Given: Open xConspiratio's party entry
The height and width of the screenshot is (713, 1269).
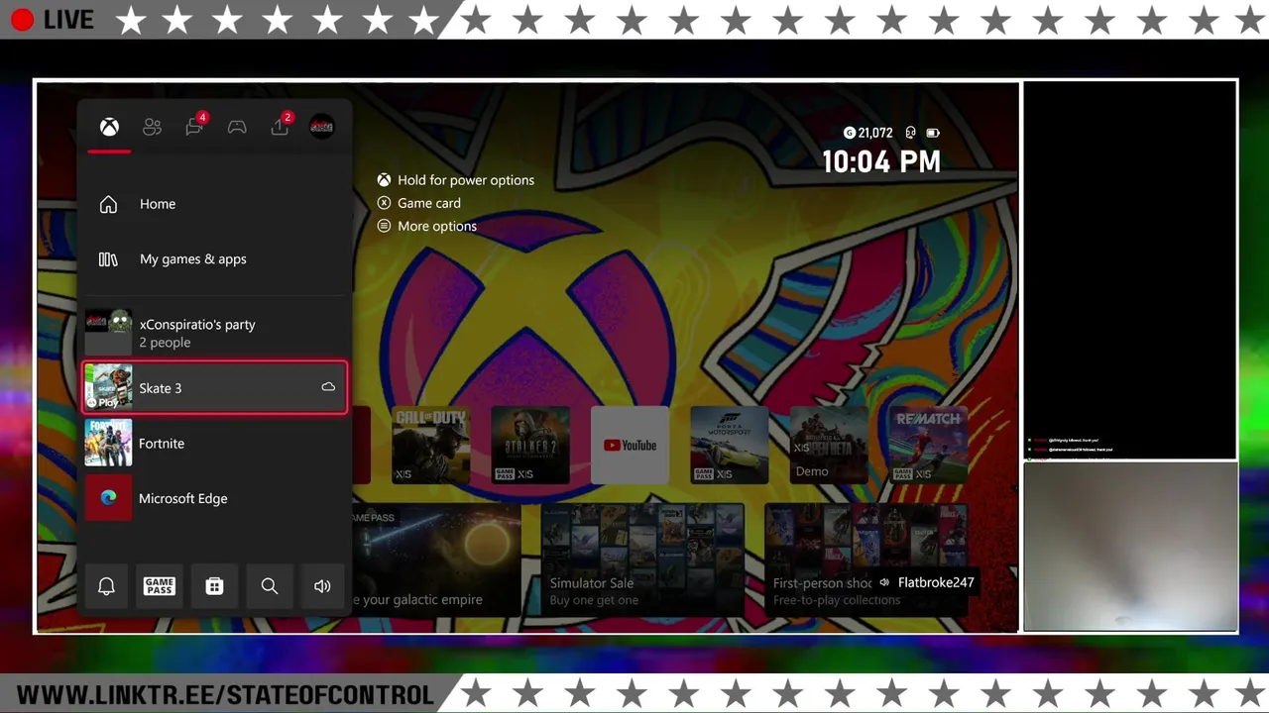Looking at the screenshot, I should tap(214, 333).
